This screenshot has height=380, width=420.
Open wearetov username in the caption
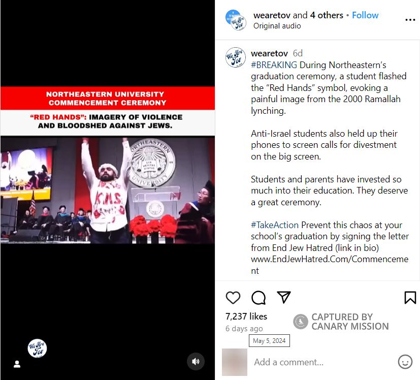(269, 53)
